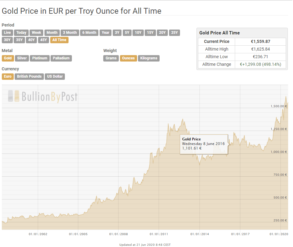This screenshot has height=247, width=293.
Task: Choose the 6 Month period
Action: click(89, 33)
